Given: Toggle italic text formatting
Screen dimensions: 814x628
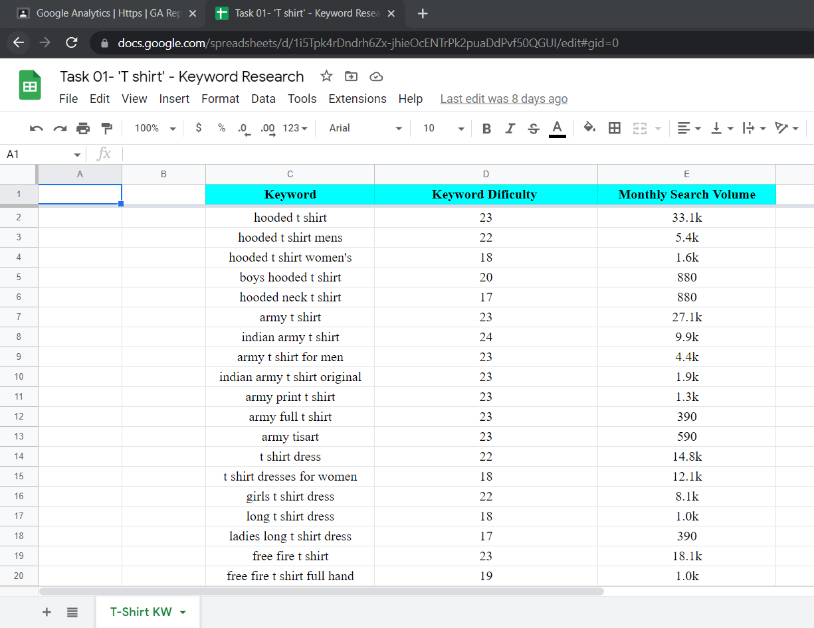Looking at the screenshot, I should (510, 128).
